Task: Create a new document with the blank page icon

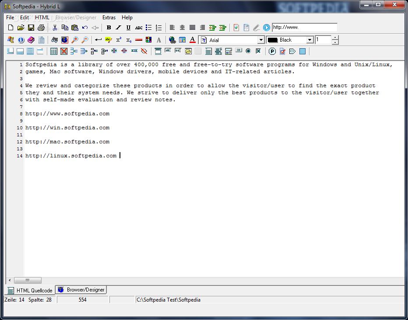Action: click(x=11, y=27)
